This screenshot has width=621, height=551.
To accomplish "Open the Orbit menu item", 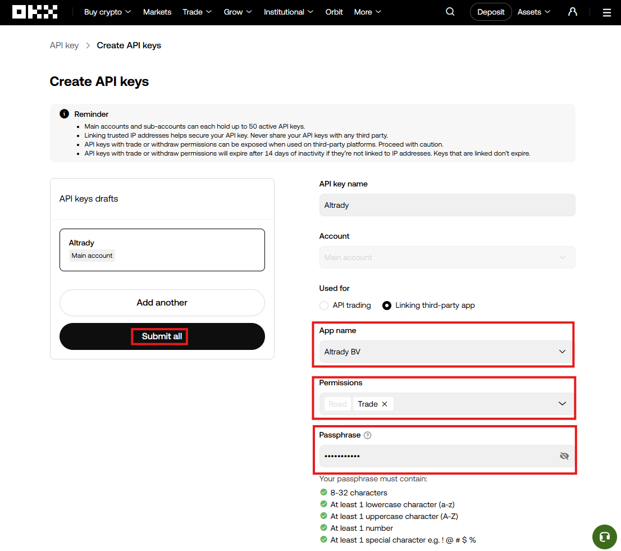I will click(334, 12).
